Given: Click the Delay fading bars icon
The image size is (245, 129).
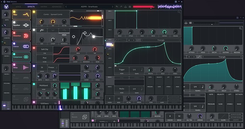Looking at the screenshot, I should click(x=26, y=68).
